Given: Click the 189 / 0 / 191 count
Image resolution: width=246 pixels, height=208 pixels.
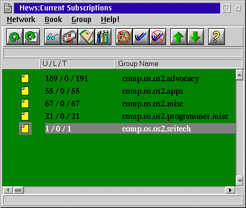Looking at the screenshot, I should pos(66,79).
